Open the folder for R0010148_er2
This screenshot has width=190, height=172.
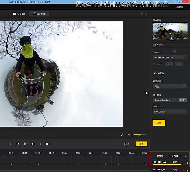point(187,163)
